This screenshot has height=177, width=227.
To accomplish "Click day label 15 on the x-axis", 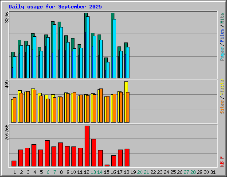I will pyautogui.click(x=106, y=172).
